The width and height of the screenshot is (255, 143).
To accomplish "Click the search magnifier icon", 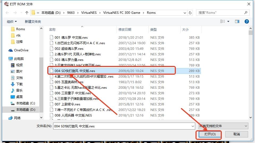I will pyautogui.click(x=246, y=13).
